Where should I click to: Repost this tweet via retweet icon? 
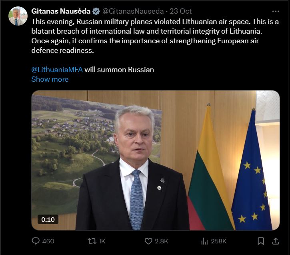(92, 241)
